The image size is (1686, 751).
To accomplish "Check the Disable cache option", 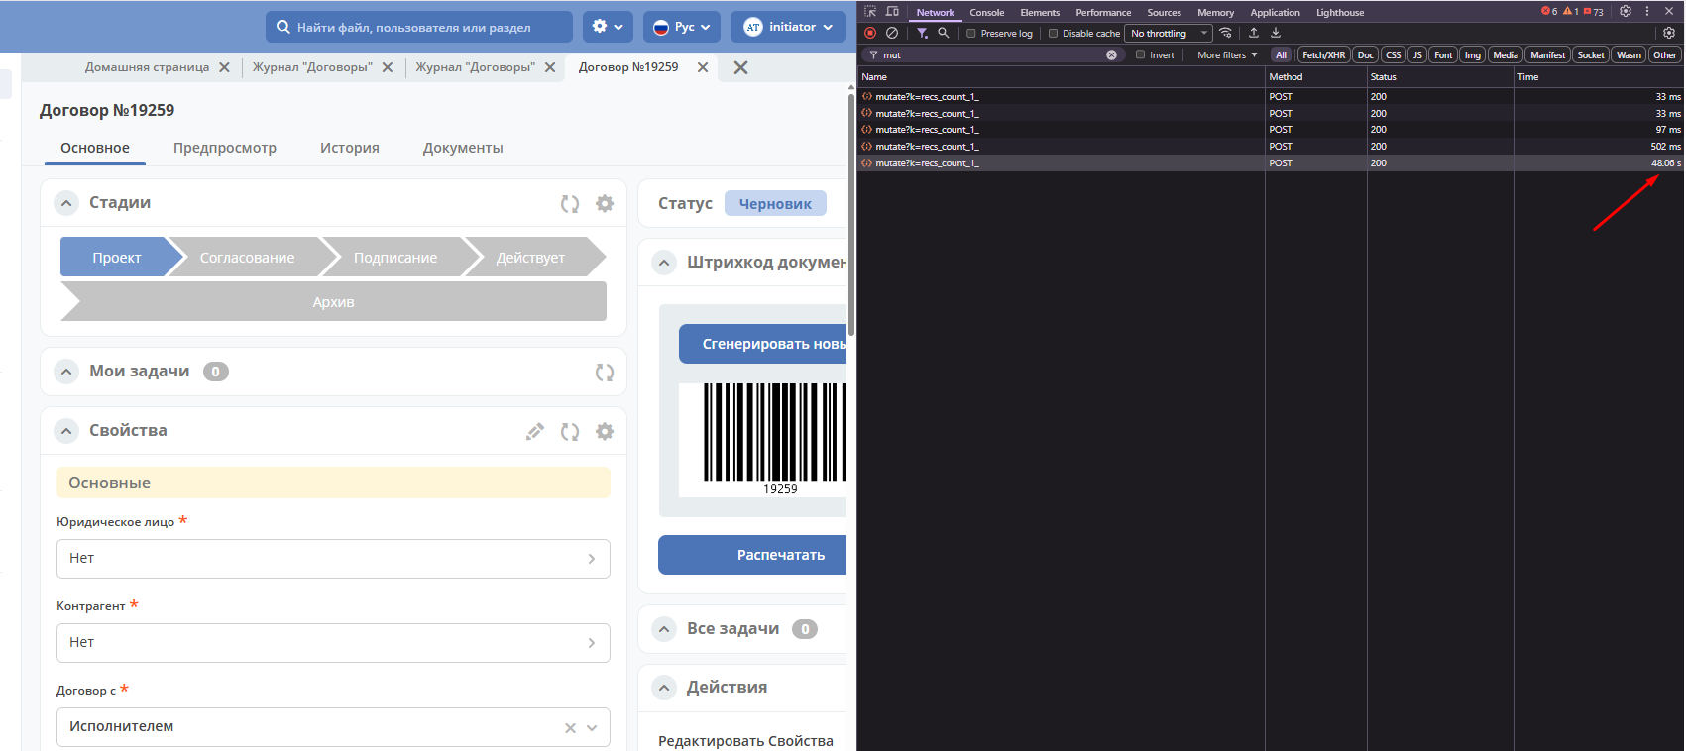I will tap(1054, 34).
